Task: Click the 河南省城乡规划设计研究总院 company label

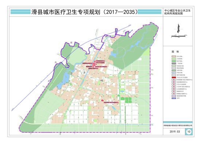Action: coord(178,125)
